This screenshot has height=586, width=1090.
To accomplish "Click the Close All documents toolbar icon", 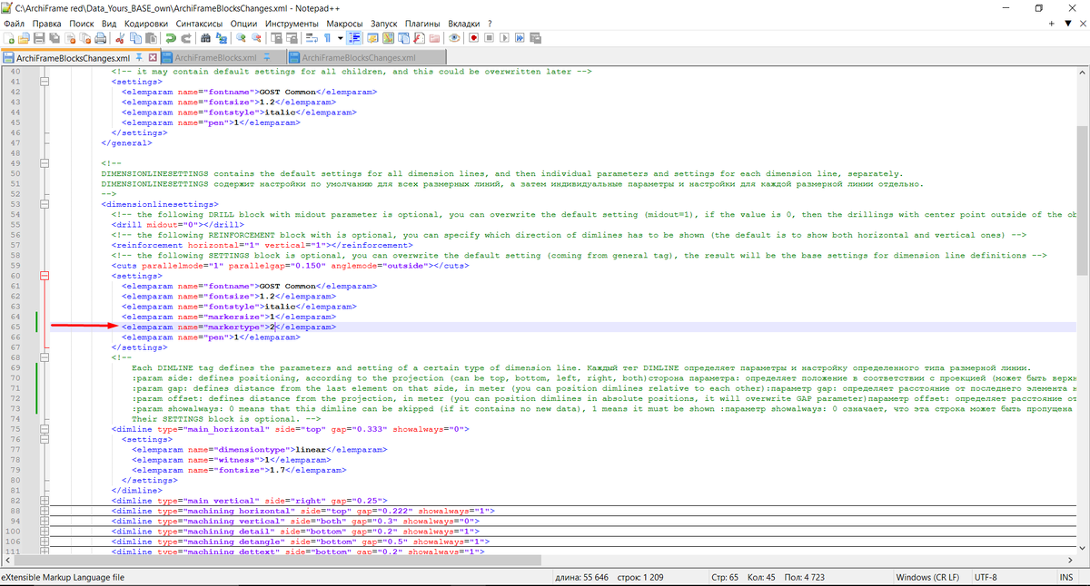I will click(85, 38).
